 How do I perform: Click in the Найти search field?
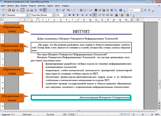coord(134,10)
